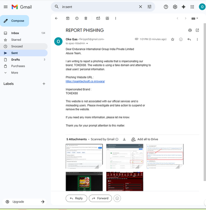This screenshot has width=206, height=210.
Task: Open the black casino attachment thumbnail
Action: [x=84, y=181]
